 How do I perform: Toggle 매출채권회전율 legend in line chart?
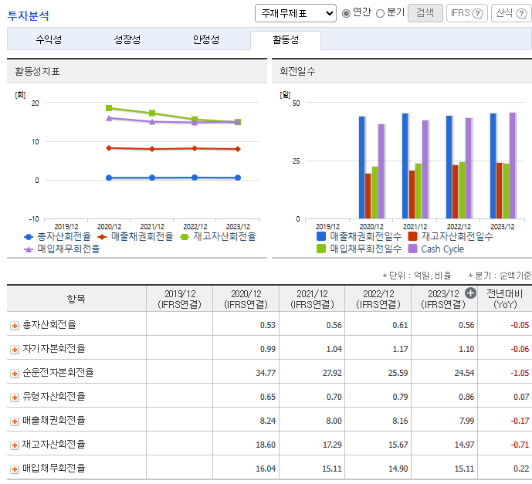click(135, 236)
